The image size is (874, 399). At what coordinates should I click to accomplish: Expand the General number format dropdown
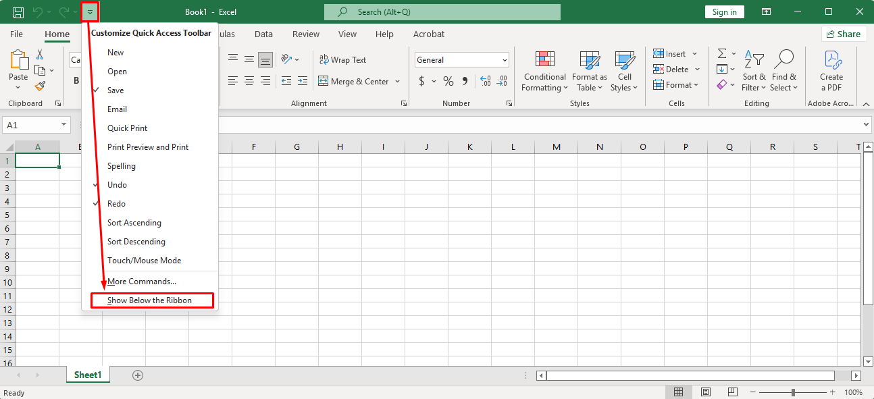[x=505, y=60]
